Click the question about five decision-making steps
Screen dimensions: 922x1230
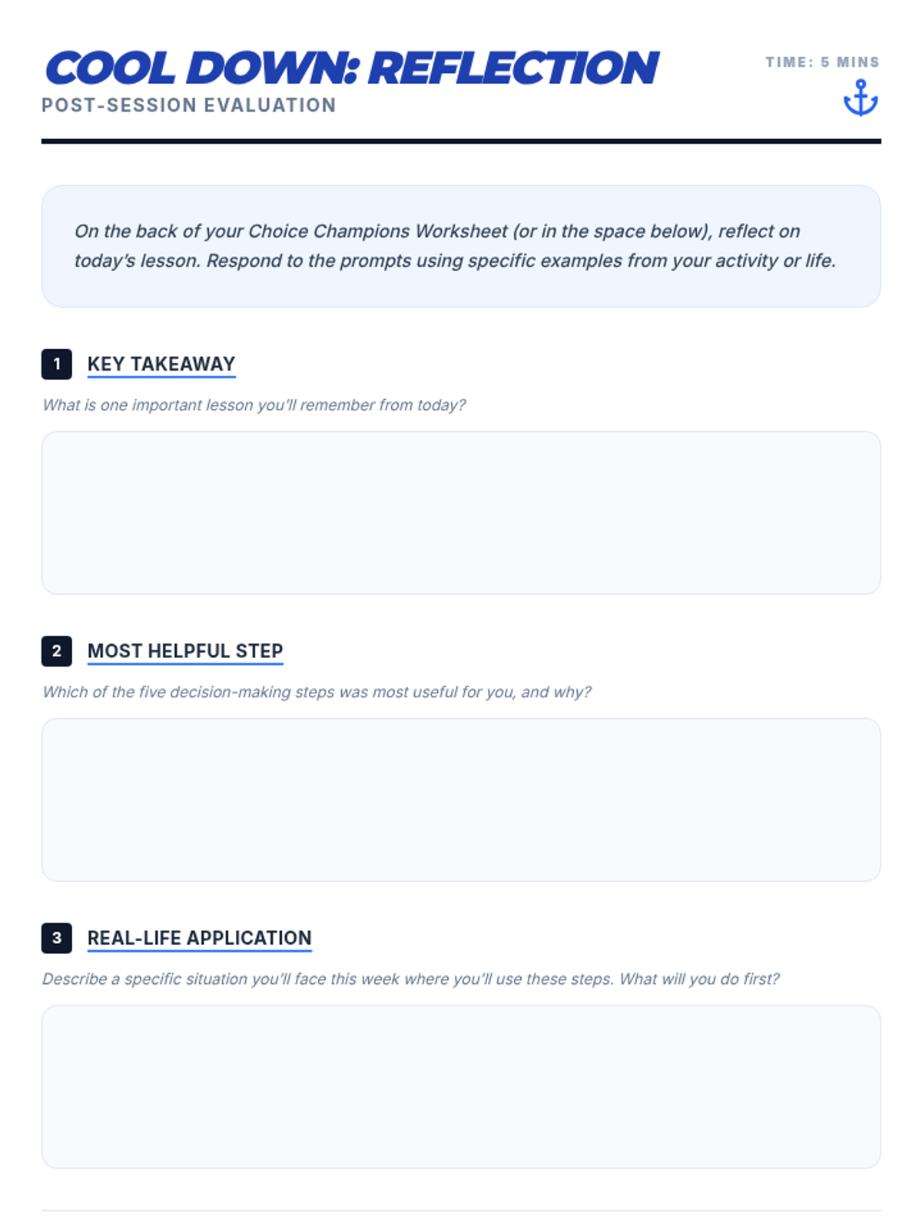coord(317,692)
